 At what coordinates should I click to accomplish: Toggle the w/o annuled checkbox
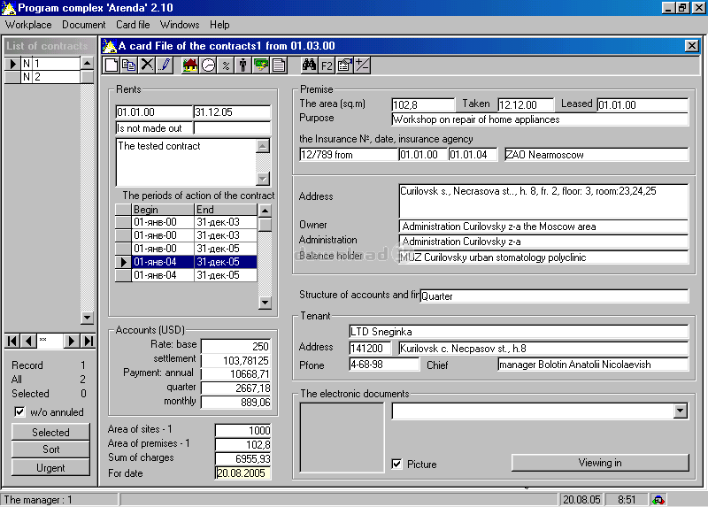point(19,411)
